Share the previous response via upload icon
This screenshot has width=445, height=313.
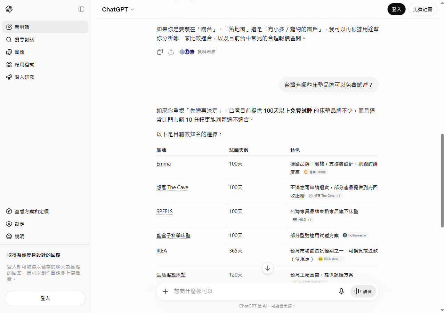pos(171,52)
